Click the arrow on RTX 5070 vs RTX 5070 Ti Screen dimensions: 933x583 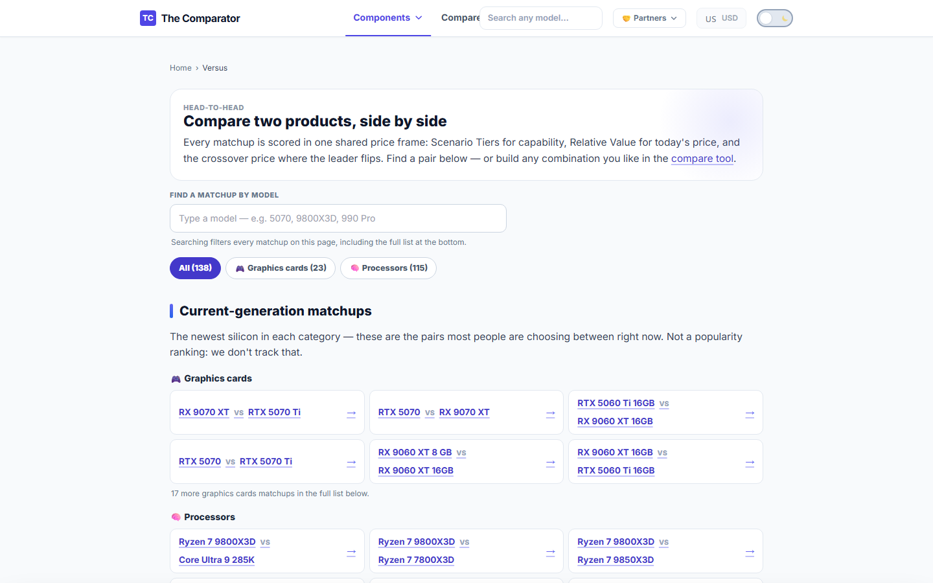pyautogui.click(x=351, y=463)
